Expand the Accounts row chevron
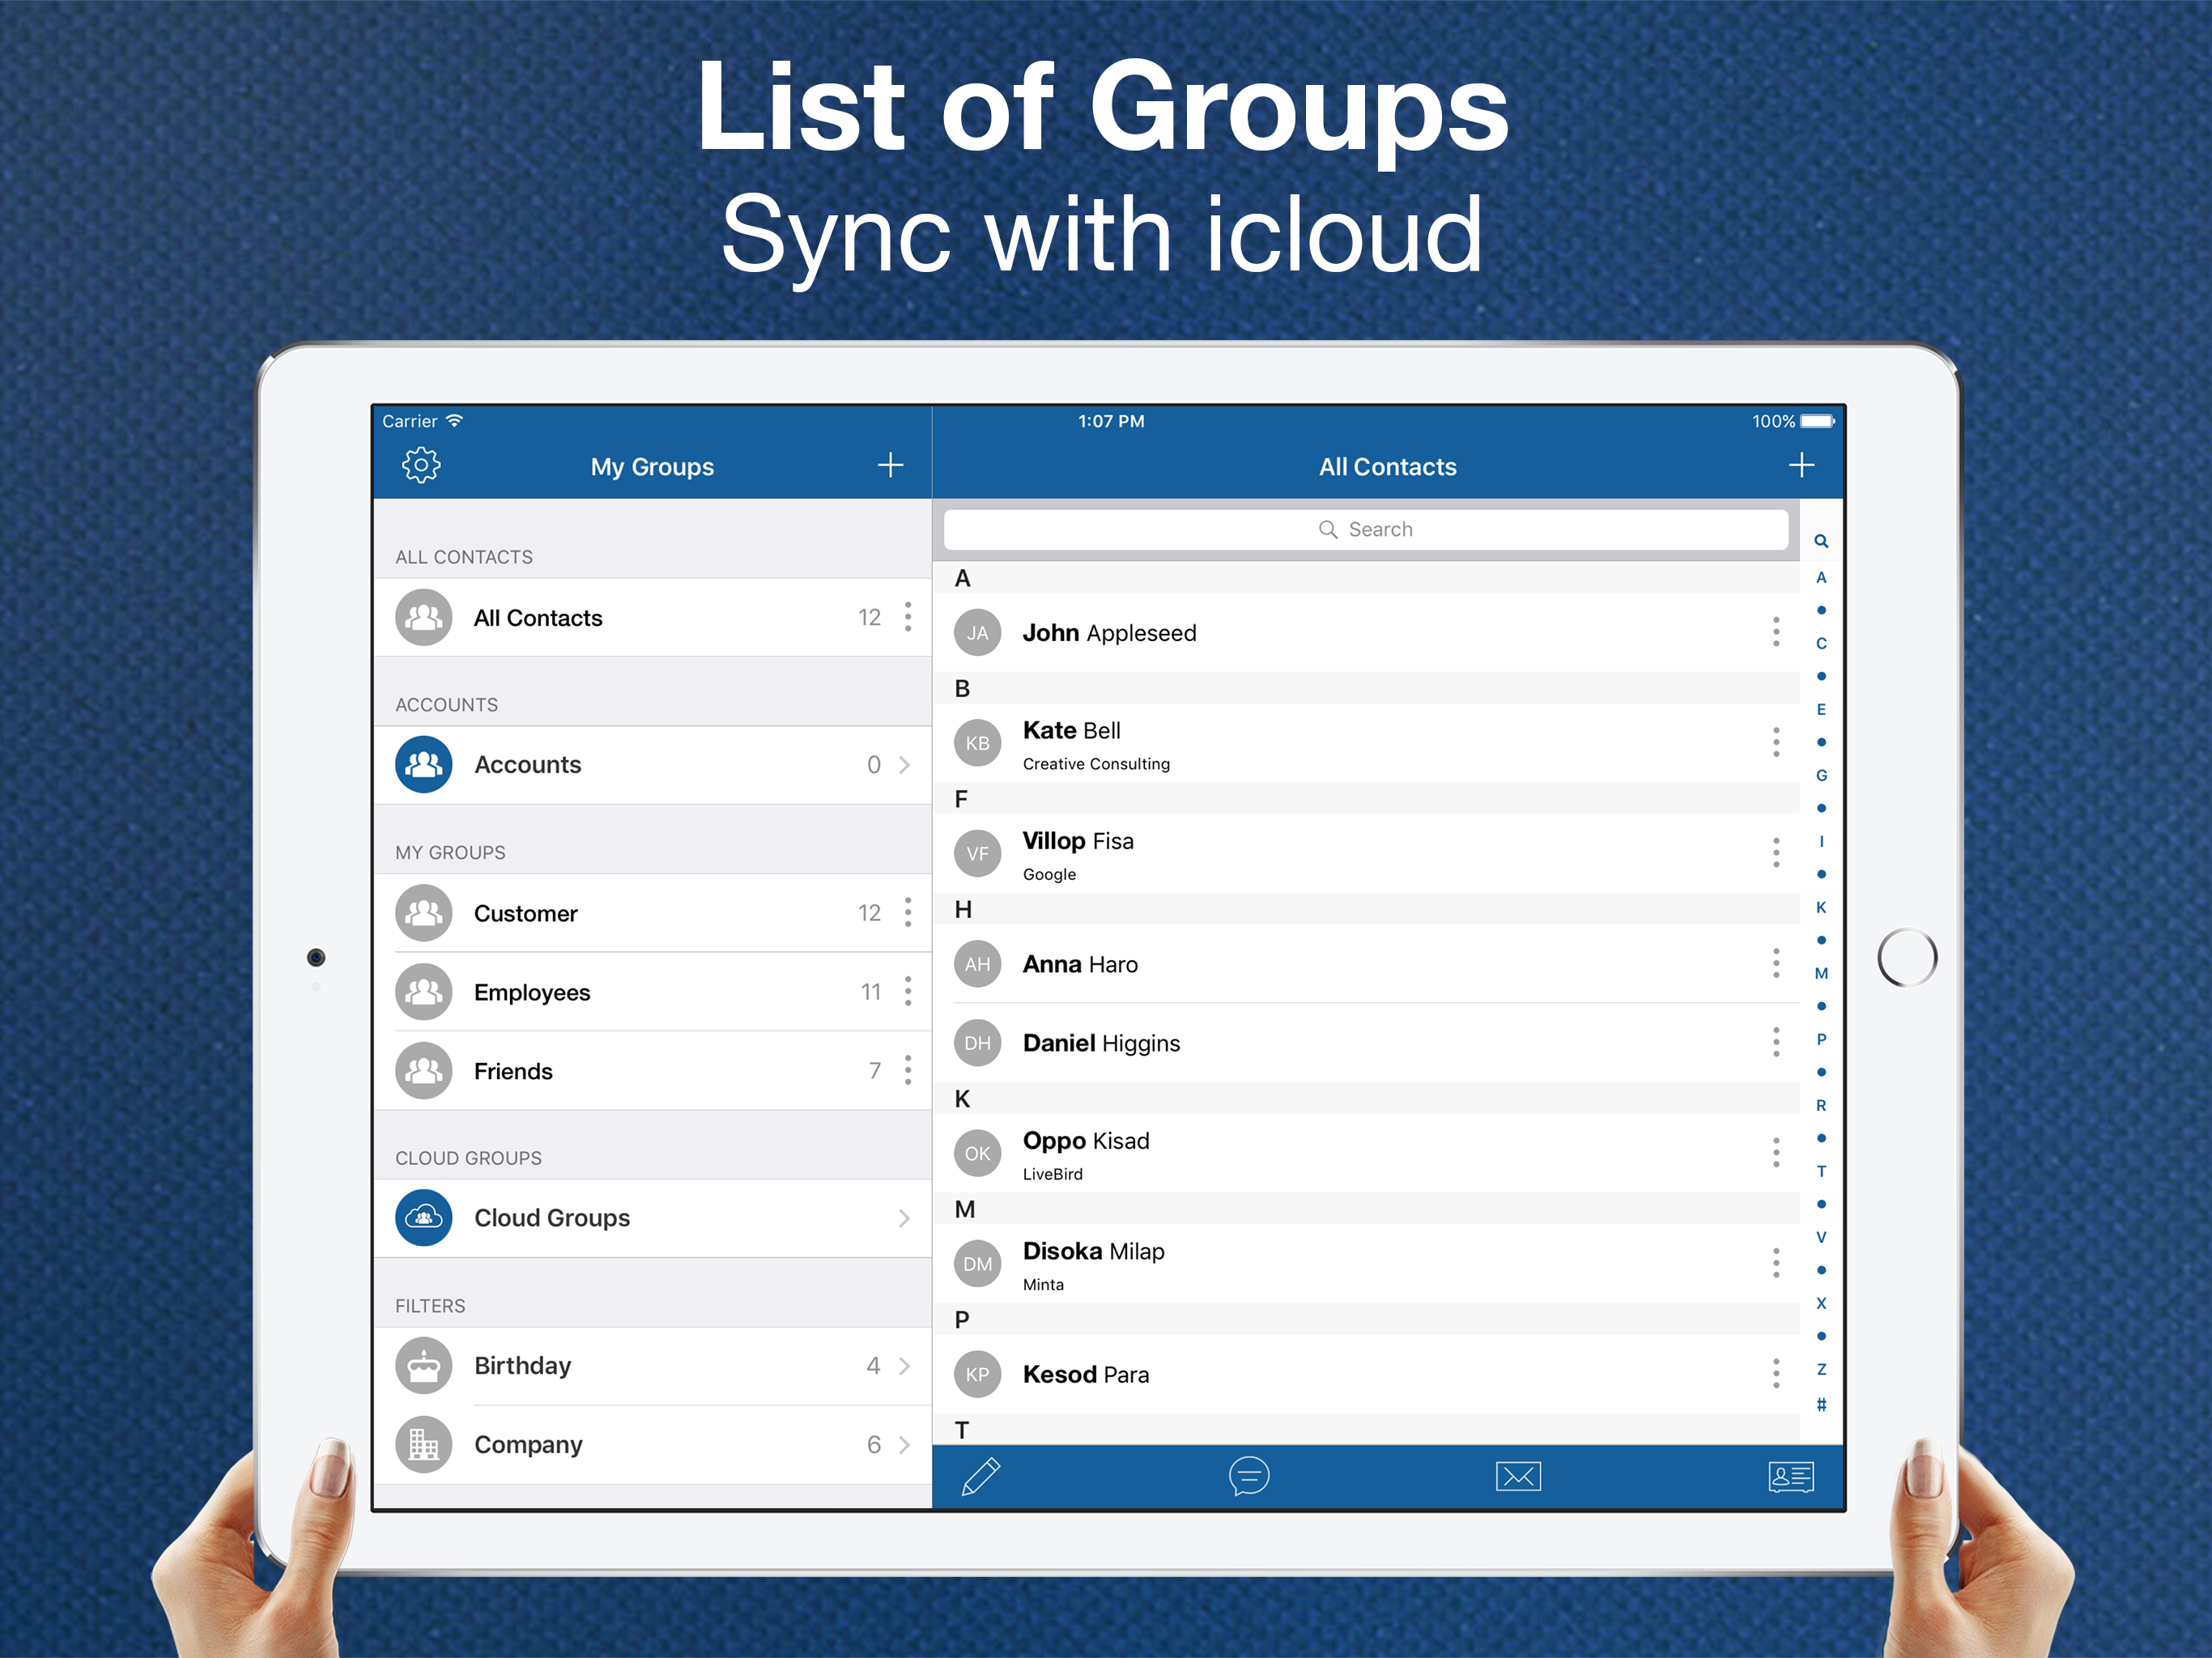 903,765
